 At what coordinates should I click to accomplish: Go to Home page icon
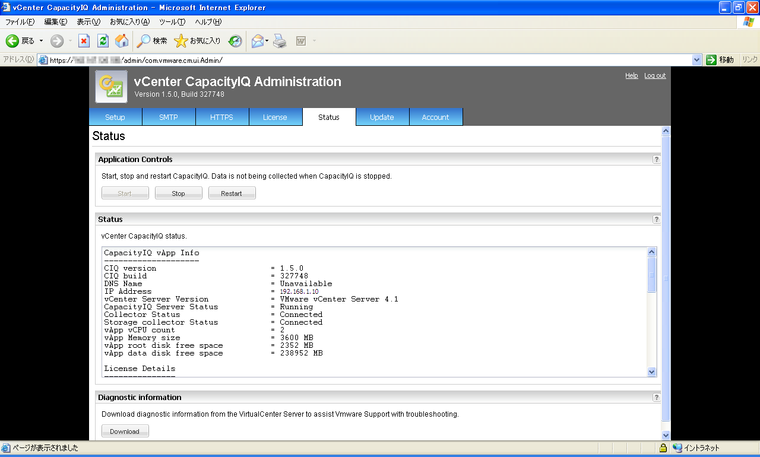pyautogui.click(x=122, y=41)
